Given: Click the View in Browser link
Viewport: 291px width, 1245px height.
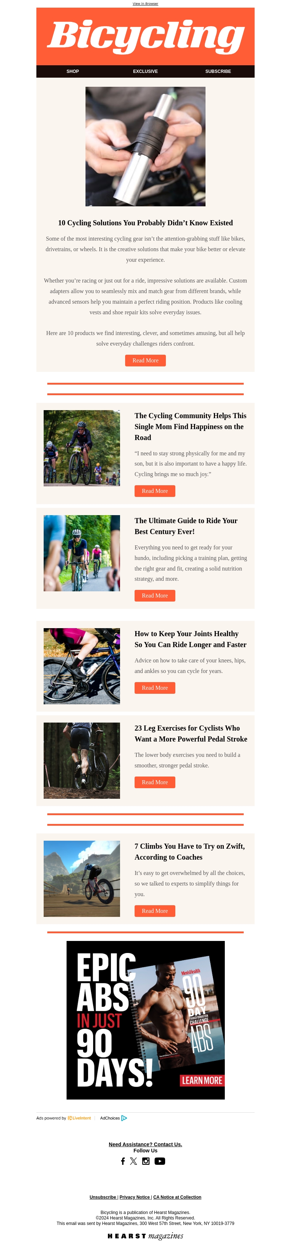Looking at the screenshot, I should [145, 3].
